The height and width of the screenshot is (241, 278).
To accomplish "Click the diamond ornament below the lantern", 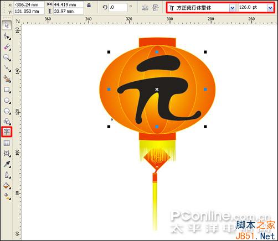I will [157, 159].
